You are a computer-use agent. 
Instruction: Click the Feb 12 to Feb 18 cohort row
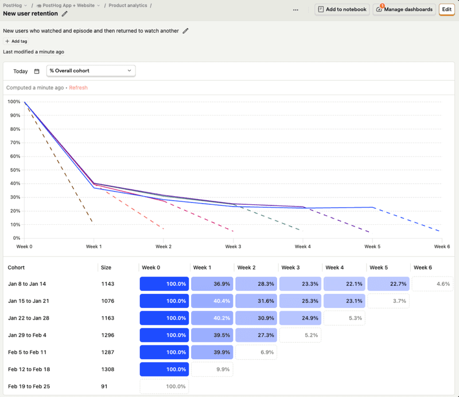(x=29, y=369)
